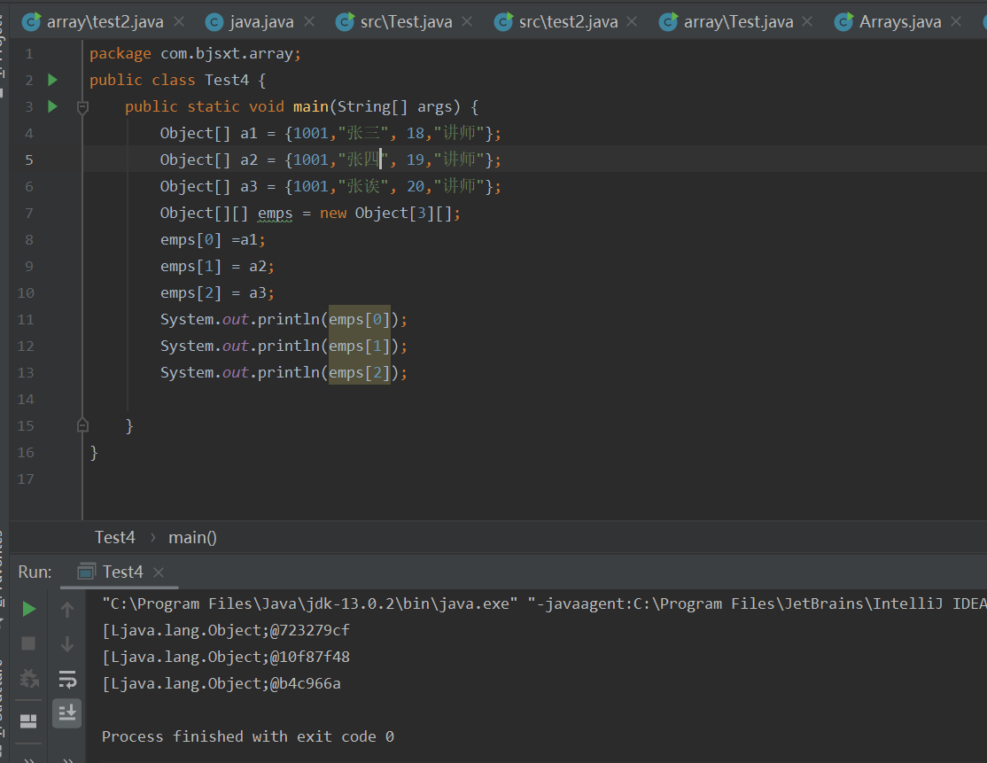The width and height of the screenshot is (987, 763).
Task: Close the src\test2.java tab
Action: [632, 22]
